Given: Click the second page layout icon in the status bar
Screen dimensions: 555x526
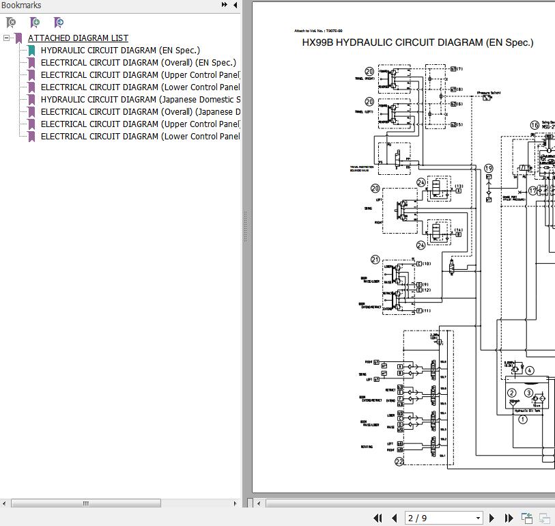Looking at the screenshot, I should click(x=544, y=518).
